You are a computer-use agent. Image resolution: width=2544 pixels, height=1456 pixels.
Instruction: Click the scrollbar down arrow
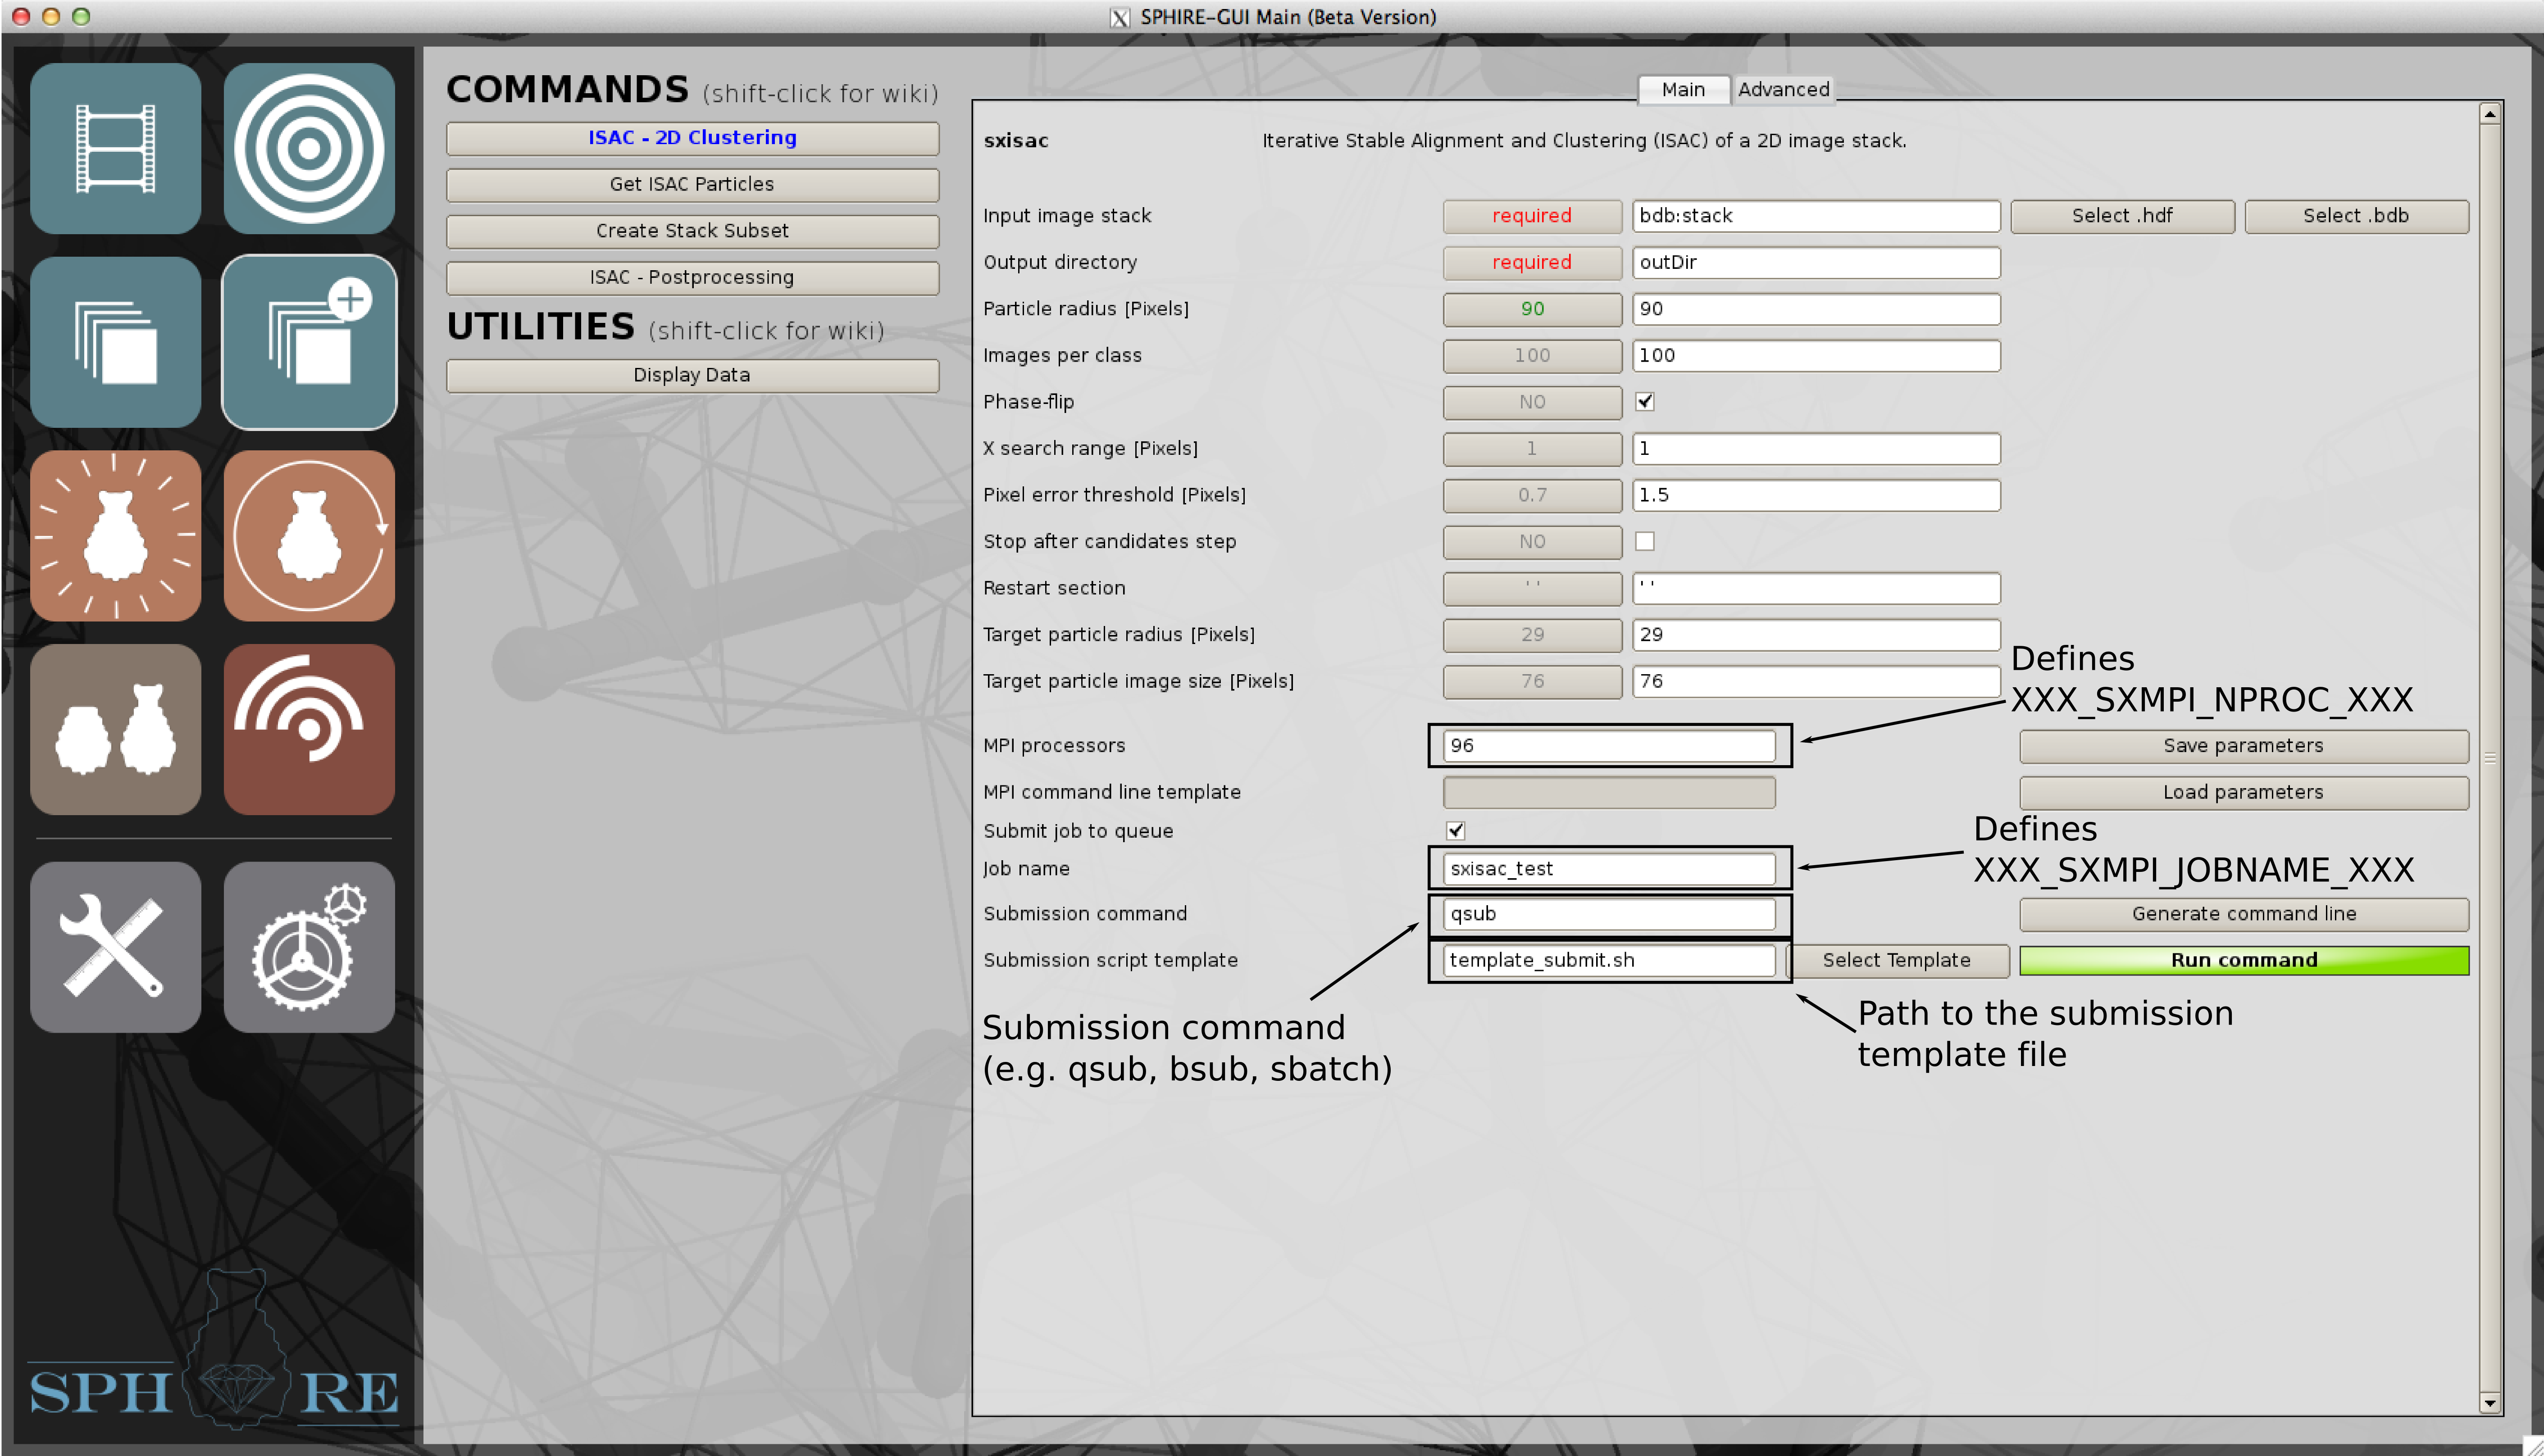point(2490,1403)
